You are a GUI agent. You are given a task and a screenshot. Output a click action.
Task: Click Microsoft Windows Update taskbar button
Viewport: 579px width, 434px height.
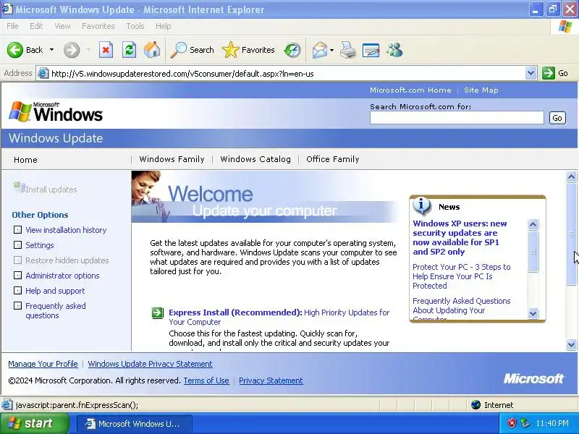[135, 423]
